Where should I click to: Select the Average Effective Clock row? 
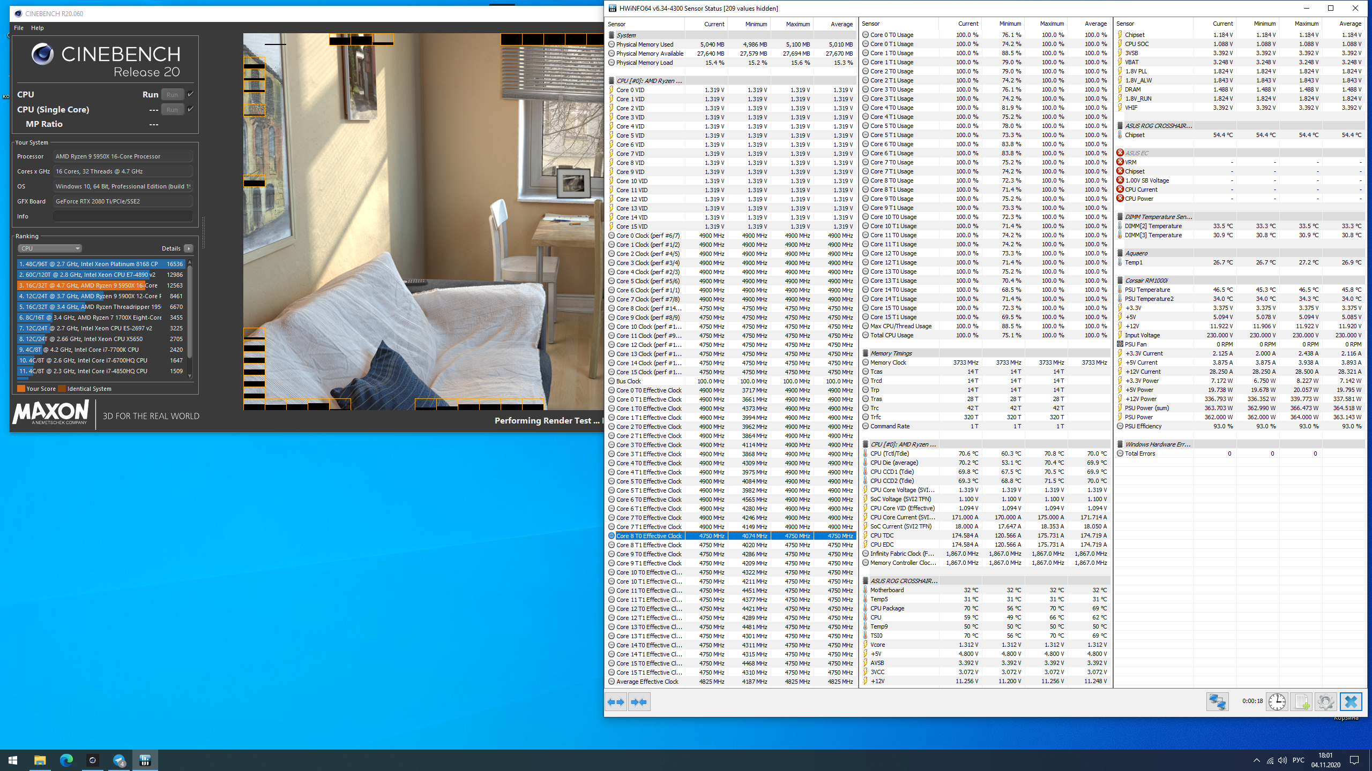(x=731, y=682)
